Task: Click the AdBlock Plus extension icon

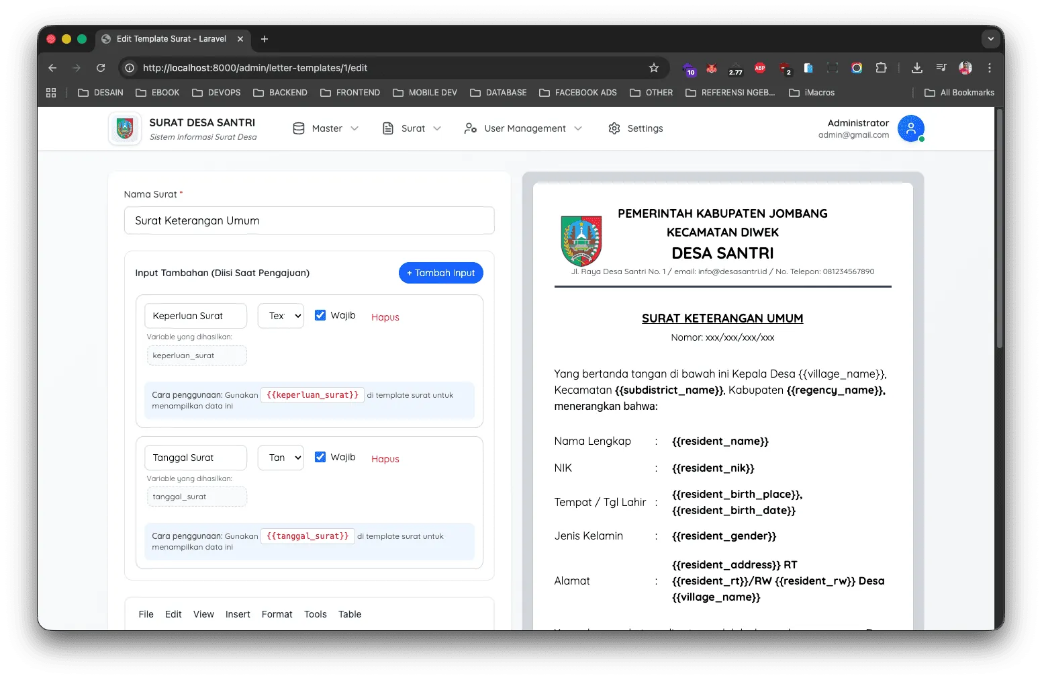Action: point(760,68)
